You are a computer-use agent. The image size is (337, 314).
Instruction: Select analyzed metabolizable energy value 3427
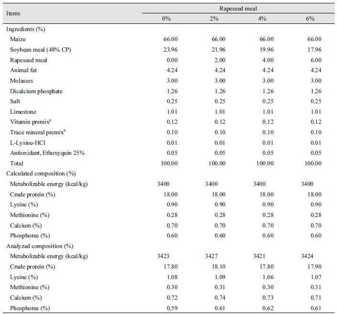[x=211, y=256]
